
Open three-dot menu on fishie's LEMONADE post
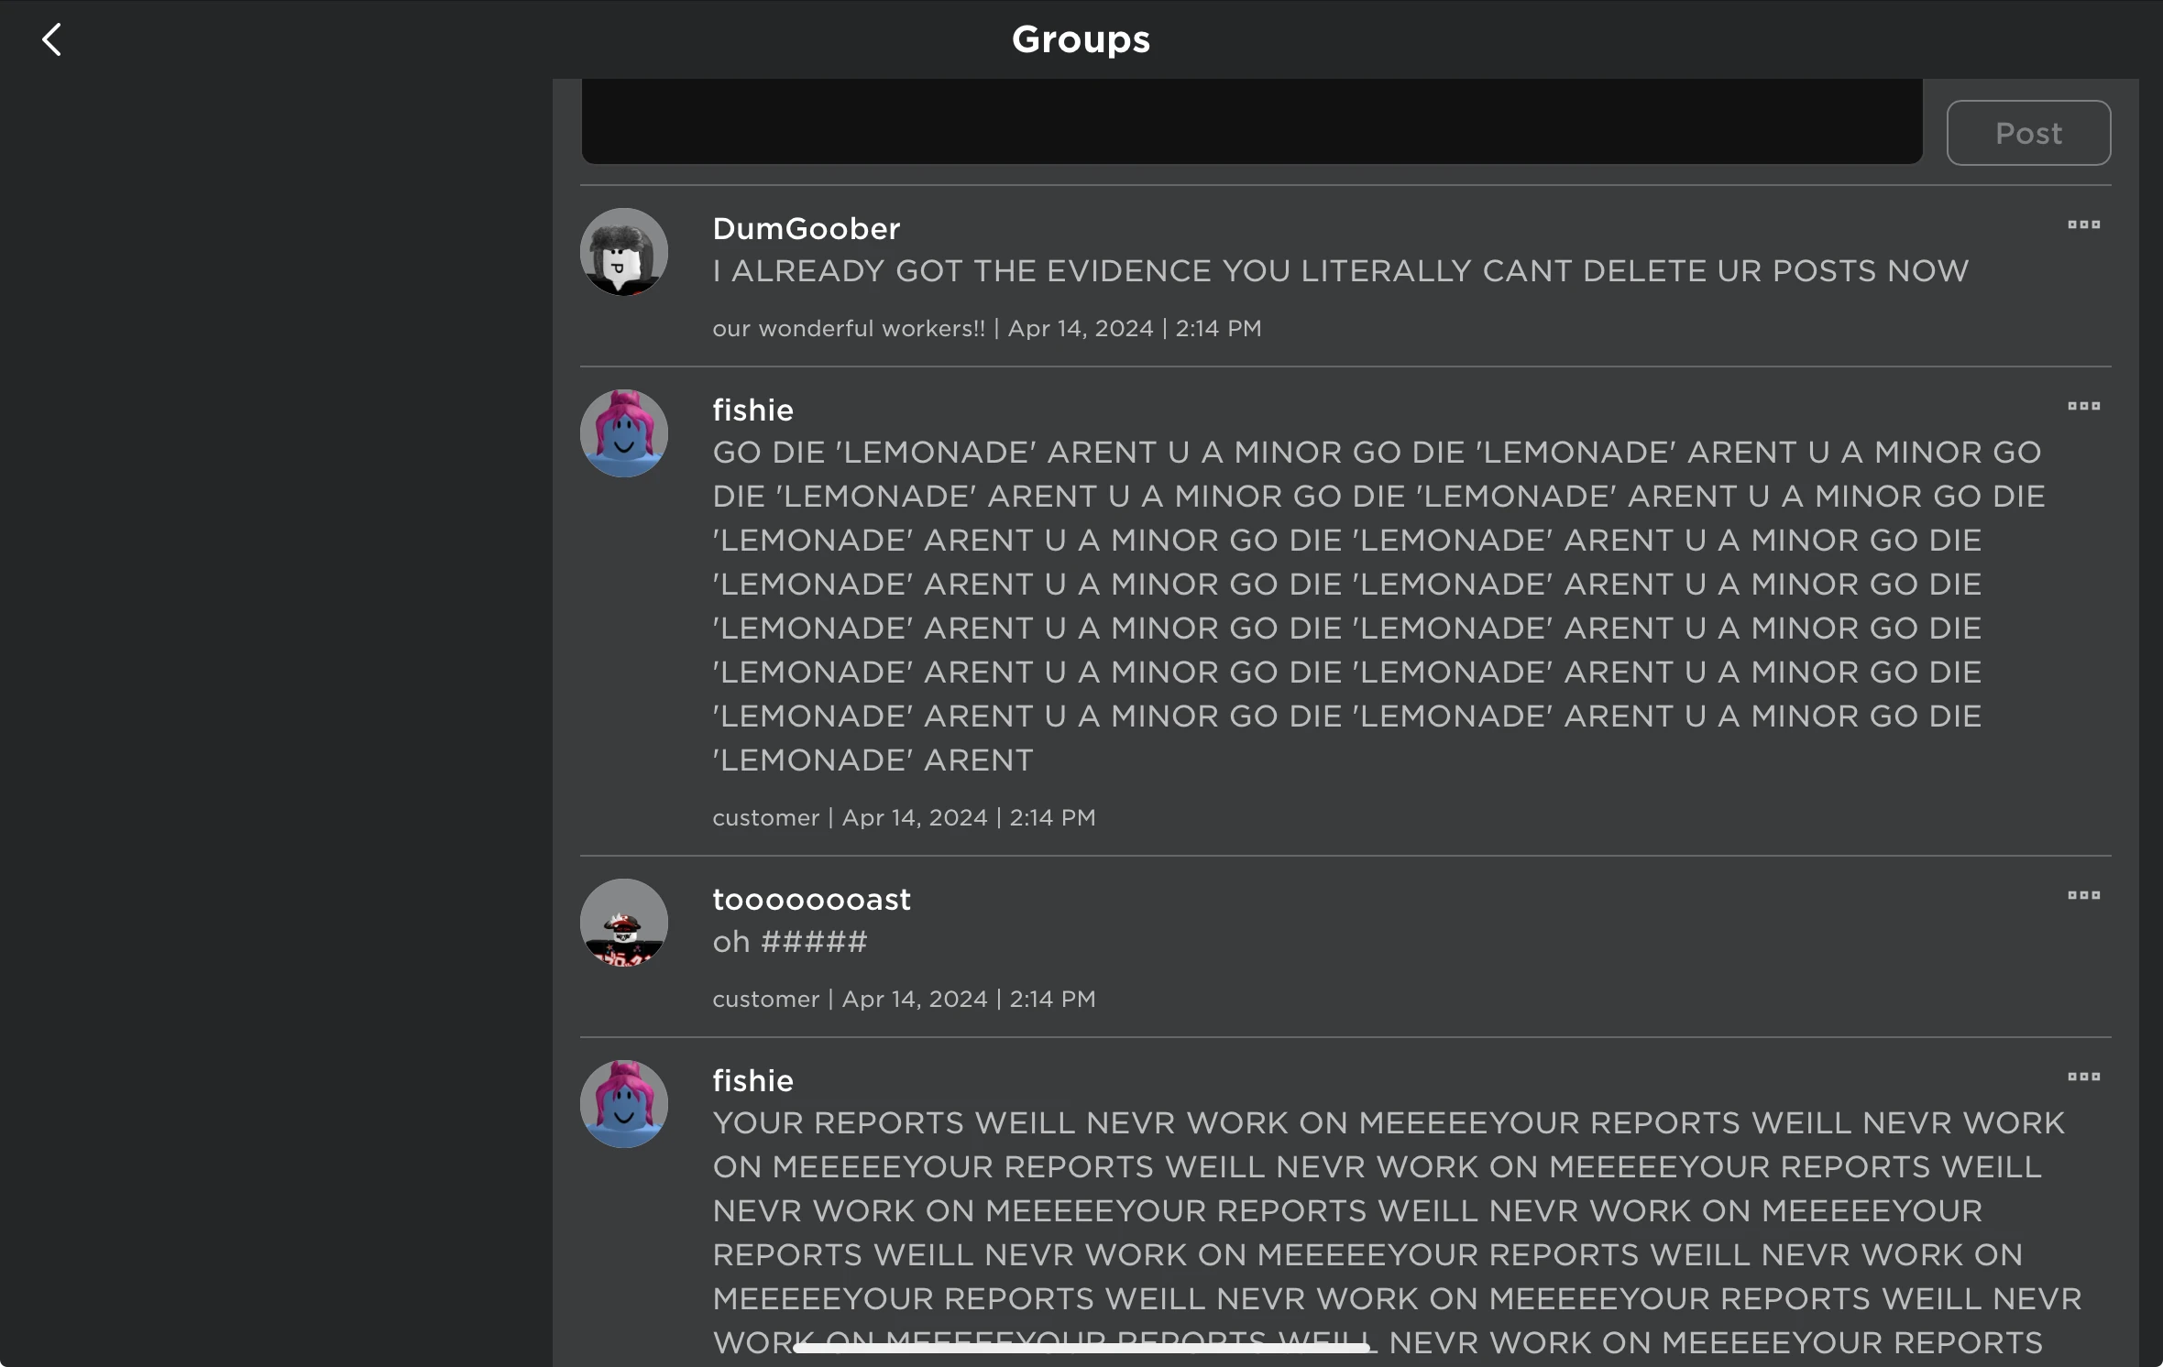click(x=2083, y=406)
